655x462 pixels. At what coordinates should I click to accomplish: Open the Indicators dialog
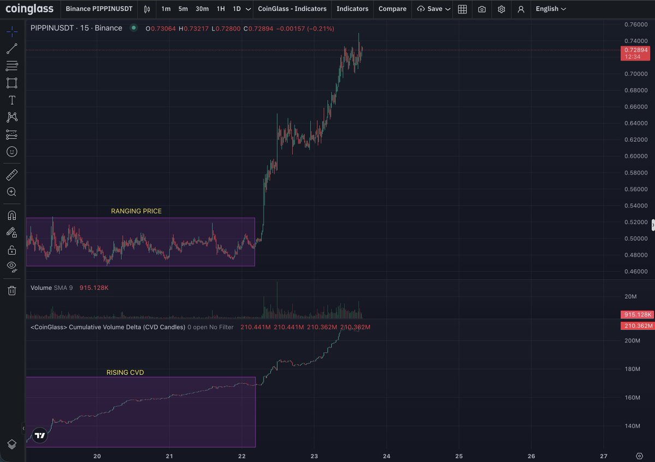353,9
